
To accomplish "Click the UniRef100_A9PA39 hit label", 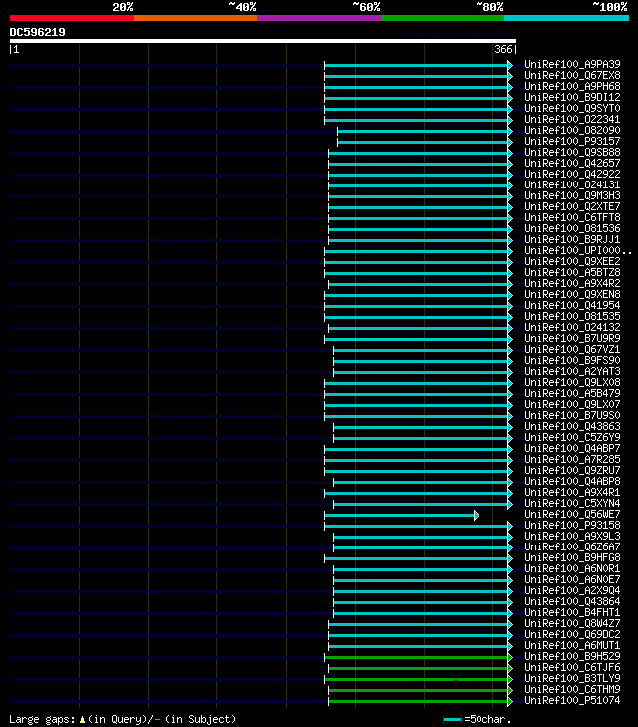I will (x=572, y=64).
